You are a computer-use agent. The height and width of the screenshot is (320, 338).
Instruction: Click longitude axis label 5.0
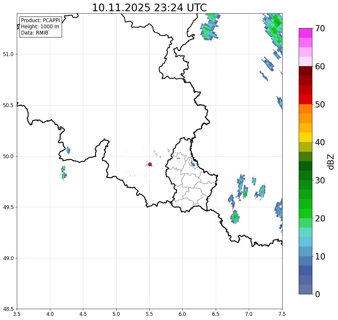(x=116, y=314)
